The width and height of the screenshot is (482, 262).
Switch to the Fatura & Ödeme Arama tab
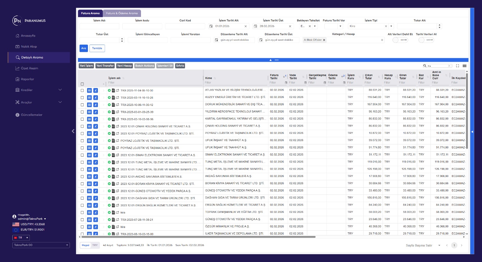point(122,13)
